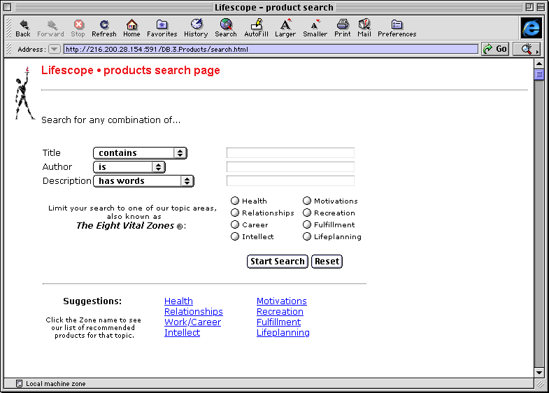This screenshot has height=393, width=549.
Task: Open the Motivations suggestions link
Action: 282,301
